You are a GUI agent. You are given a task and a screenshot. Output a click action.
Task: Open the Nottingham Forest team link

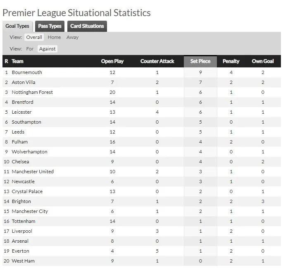[32, 92]
